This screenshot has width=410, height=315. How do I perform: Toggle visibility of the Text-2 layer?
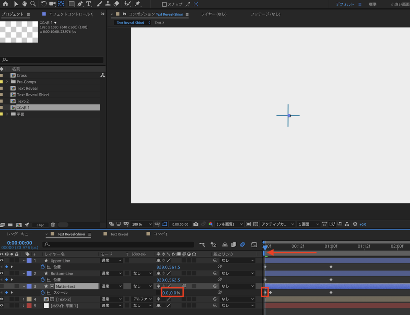coord(2,299)
